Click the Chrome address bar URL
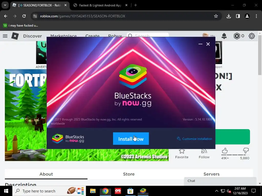 click(83, 16)
